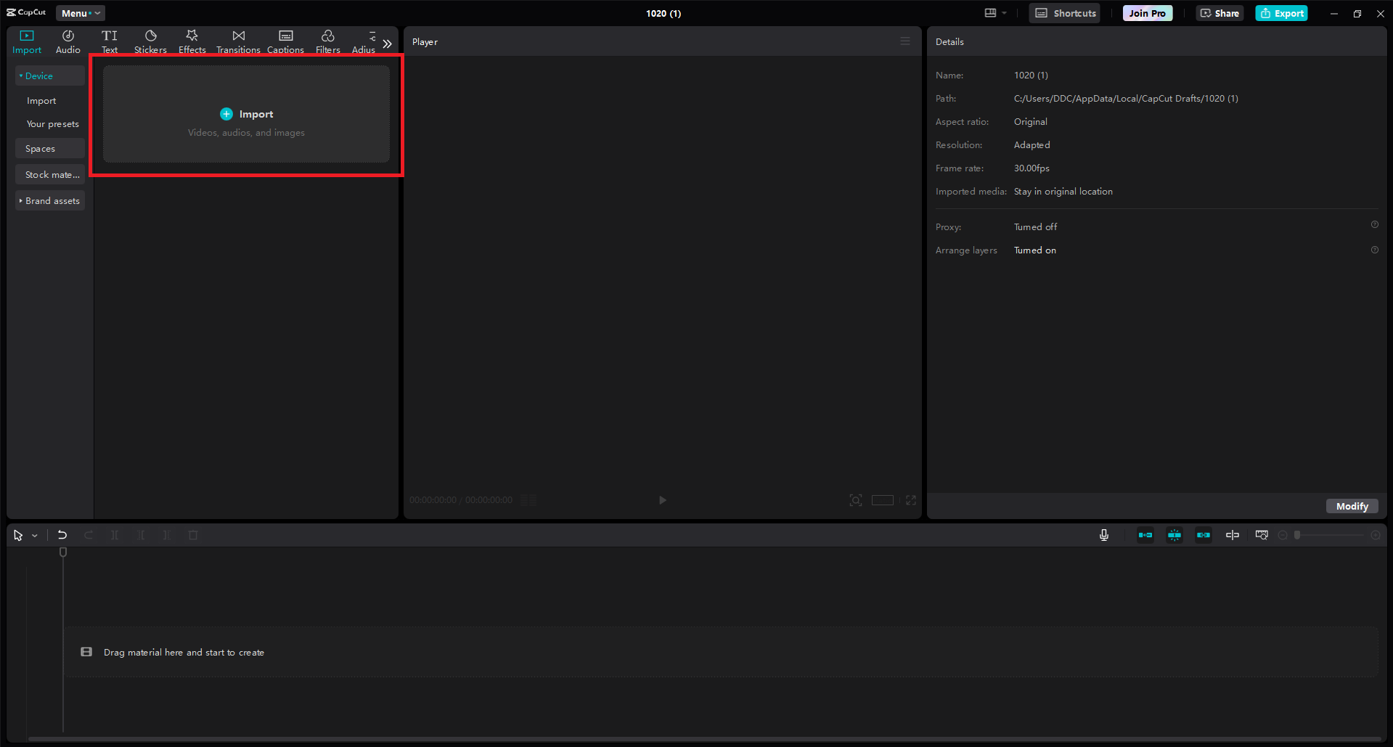Start voiceover recording with microphone icon
This screenshot has width=1393, height=747.
(1103, 535)
